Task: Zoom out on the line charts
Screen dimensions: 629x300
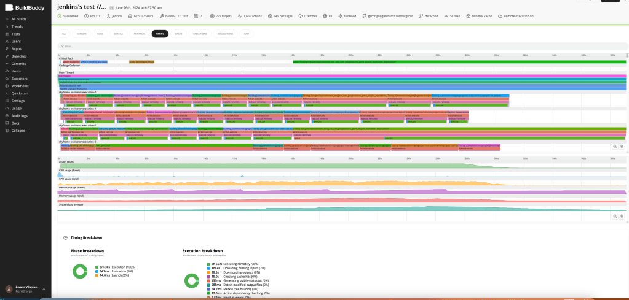Action: (614, 217)
